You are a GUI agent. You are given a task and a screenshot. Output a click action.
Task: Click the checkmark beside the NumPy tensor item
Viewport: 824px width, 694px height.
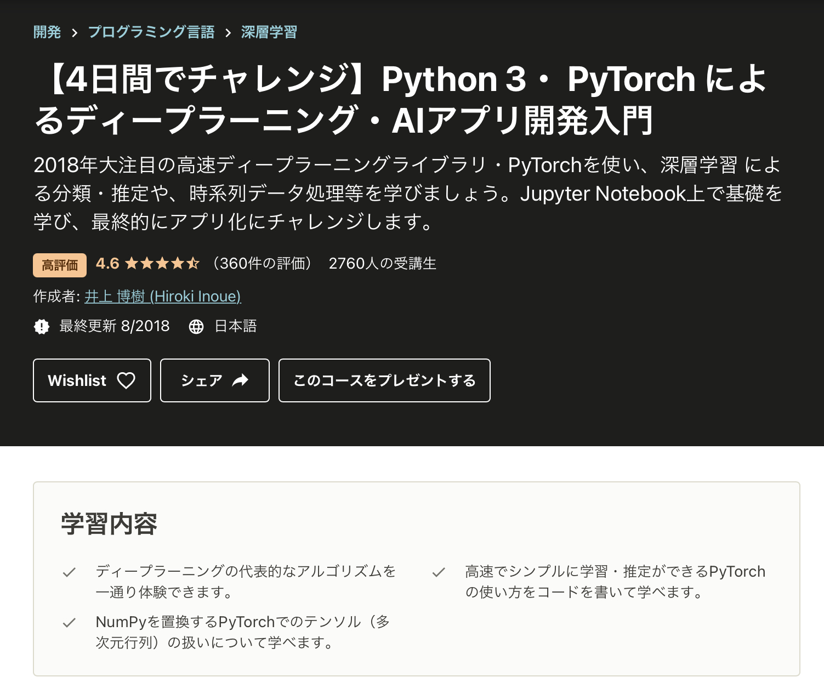tap(69, 623)
